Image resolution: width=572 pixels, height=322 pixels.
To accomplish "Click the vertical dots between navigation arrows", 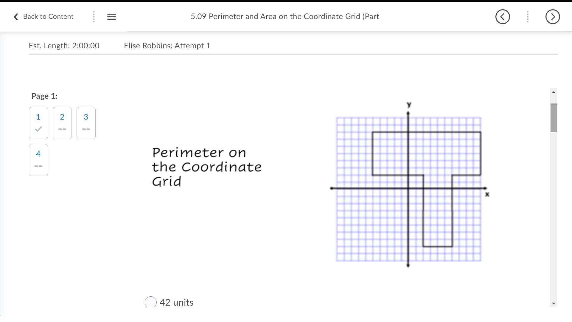I will point(528,17).
